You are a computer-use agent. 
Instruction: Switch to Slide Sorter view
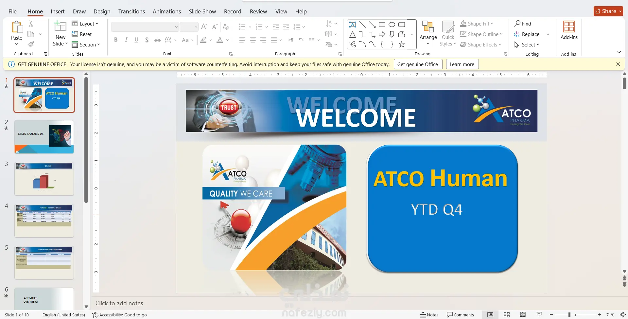pos(507,315)
